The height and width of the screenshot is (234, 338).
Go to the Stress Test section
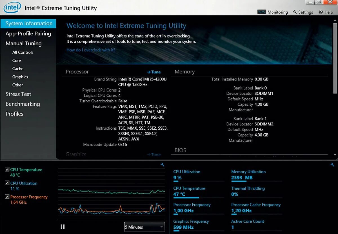tap(18, 94)
